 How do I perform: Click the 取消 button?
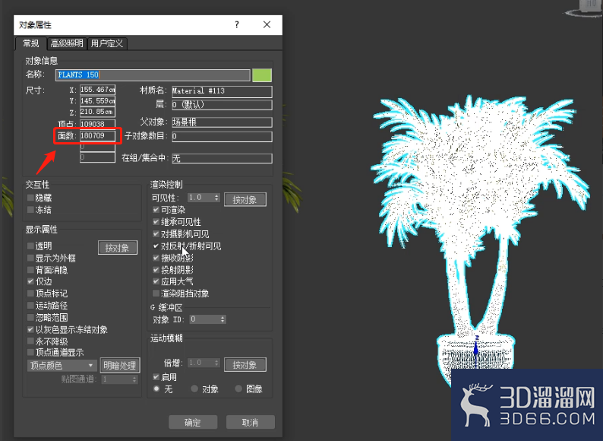tap(251, 422)
